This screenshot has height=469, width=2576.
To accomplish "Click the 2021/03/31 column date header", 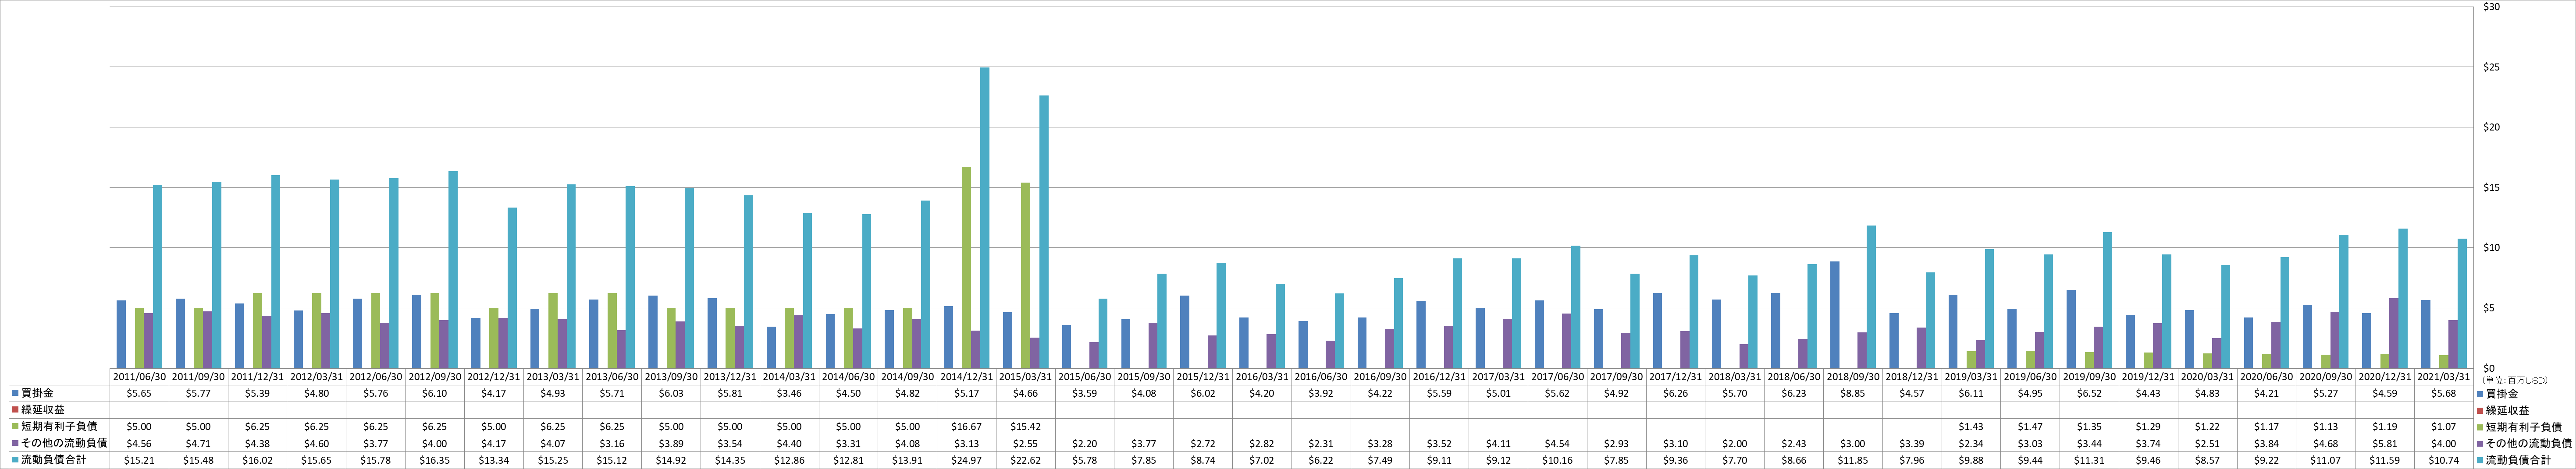I will (2444, 377).
